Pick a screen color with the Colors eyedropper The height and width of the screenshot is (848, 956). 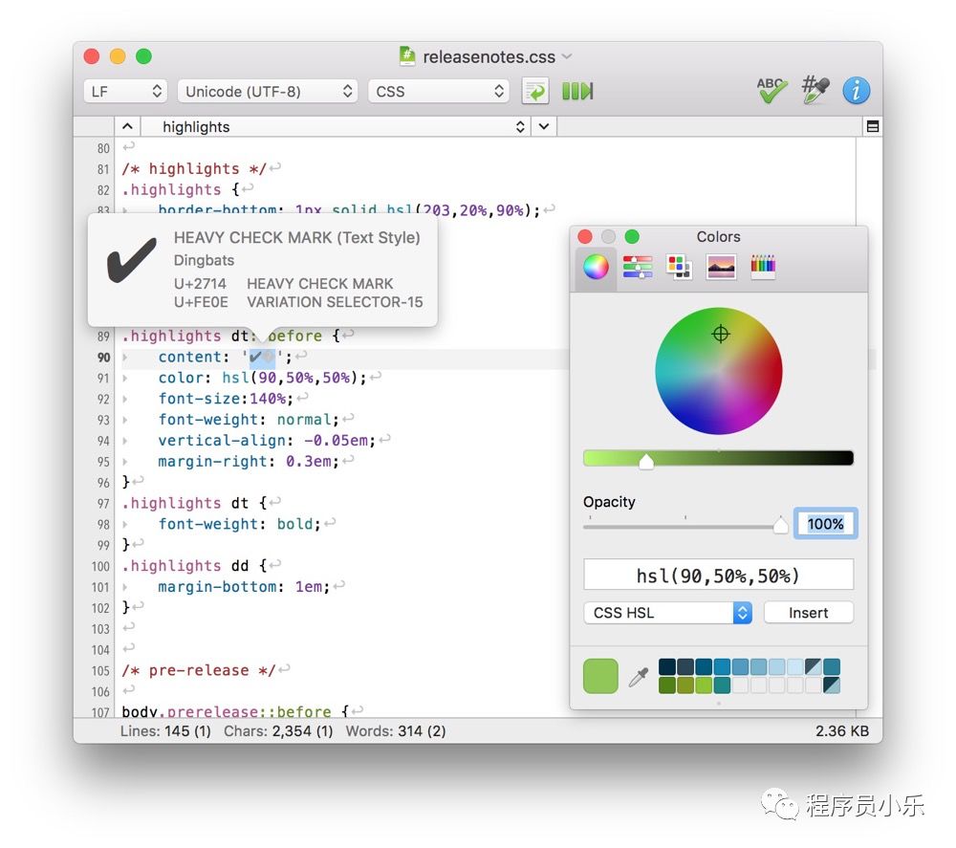tap(639, 677)
